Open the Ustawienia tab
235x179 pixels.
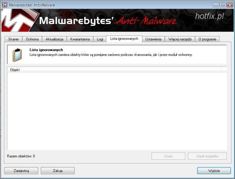click(153, 39)
